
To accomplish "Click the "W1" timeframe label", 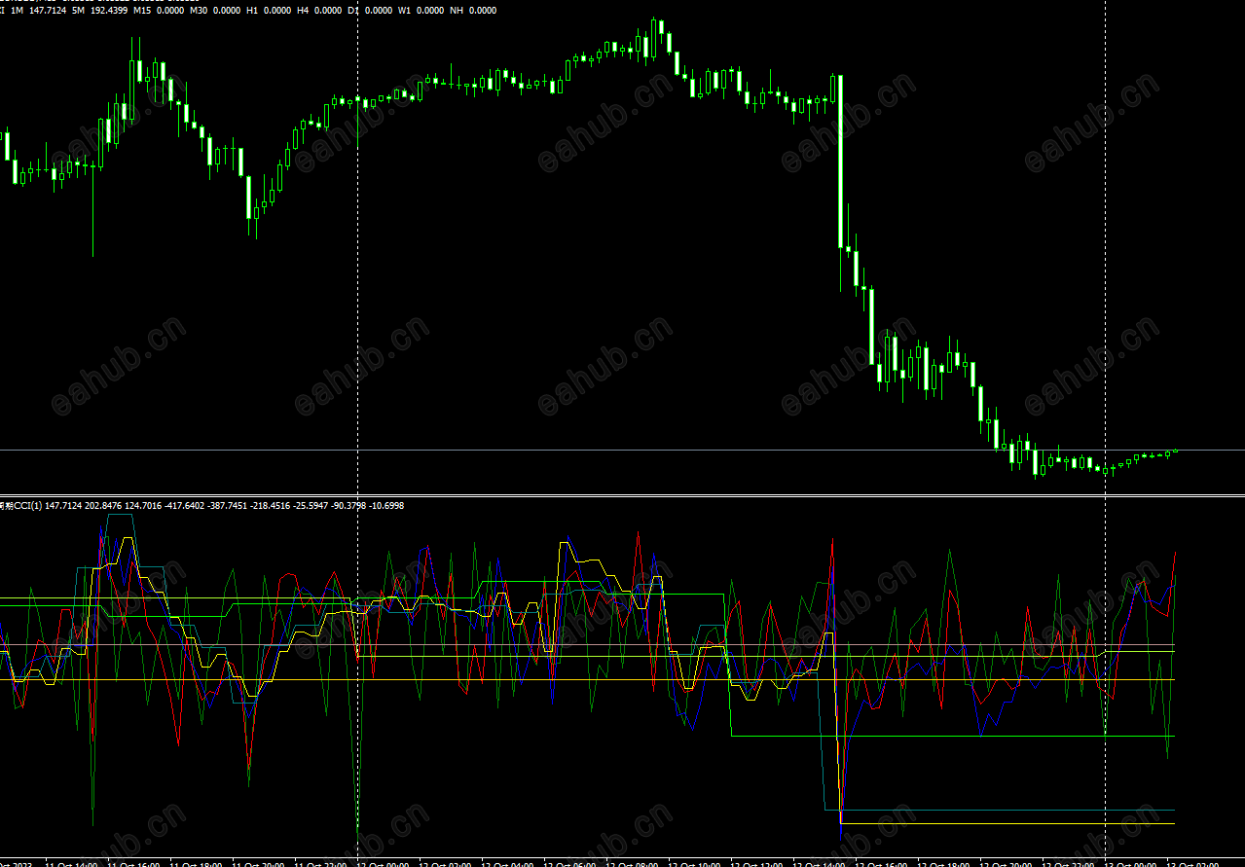I will (x=405, y=11).
